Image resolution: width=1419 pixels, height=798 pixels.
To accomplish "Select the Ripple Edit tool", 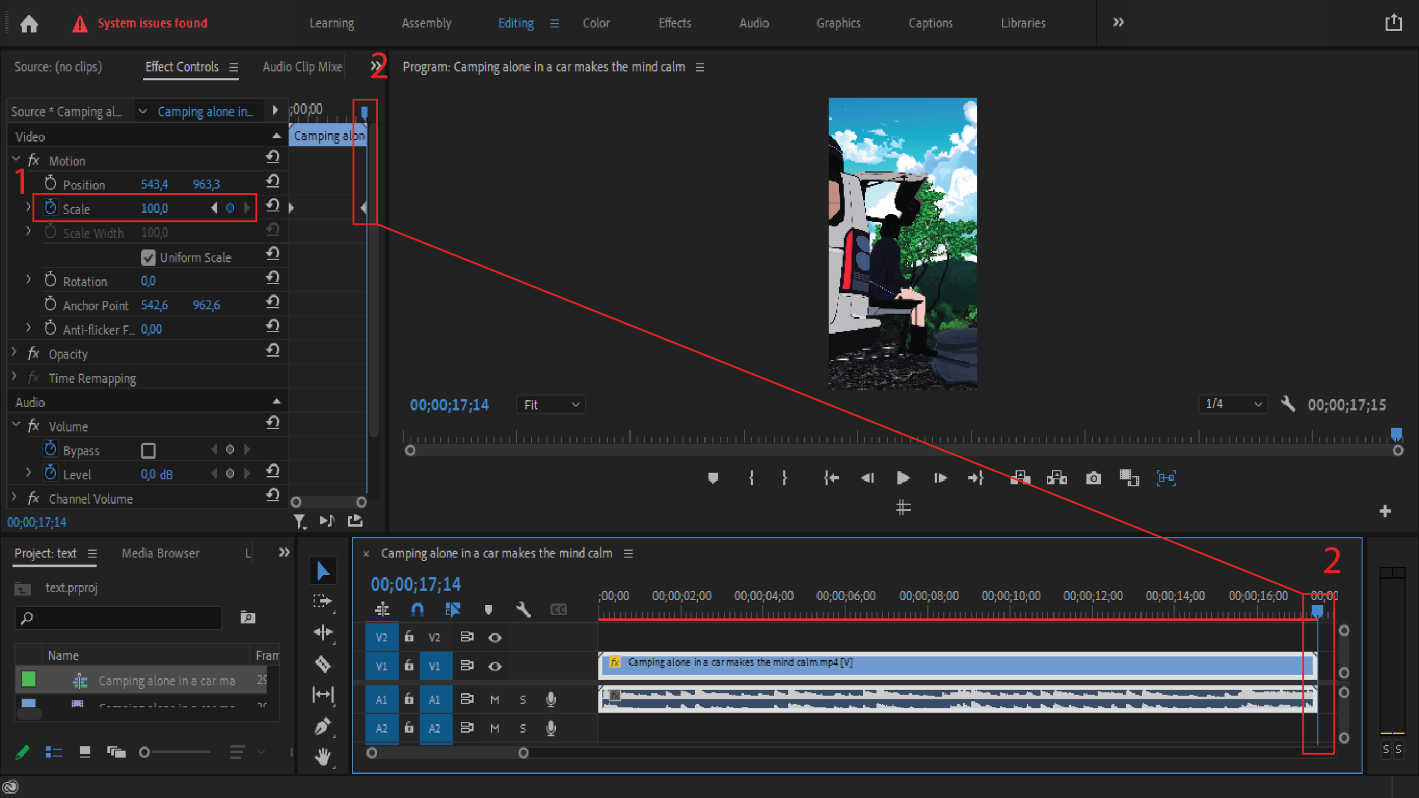I will [323, 633].
